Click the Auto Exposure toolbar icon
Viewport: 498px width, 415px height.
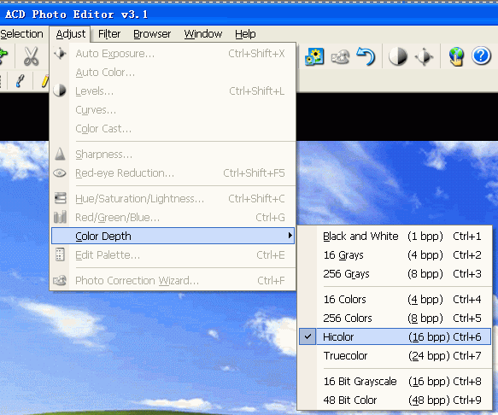(424, 57)
